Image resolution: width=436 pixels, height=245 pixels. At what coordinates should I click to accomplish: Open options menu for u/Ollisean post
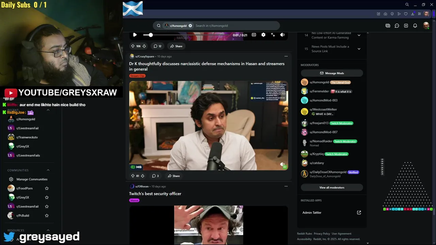[x=286, y=186]
